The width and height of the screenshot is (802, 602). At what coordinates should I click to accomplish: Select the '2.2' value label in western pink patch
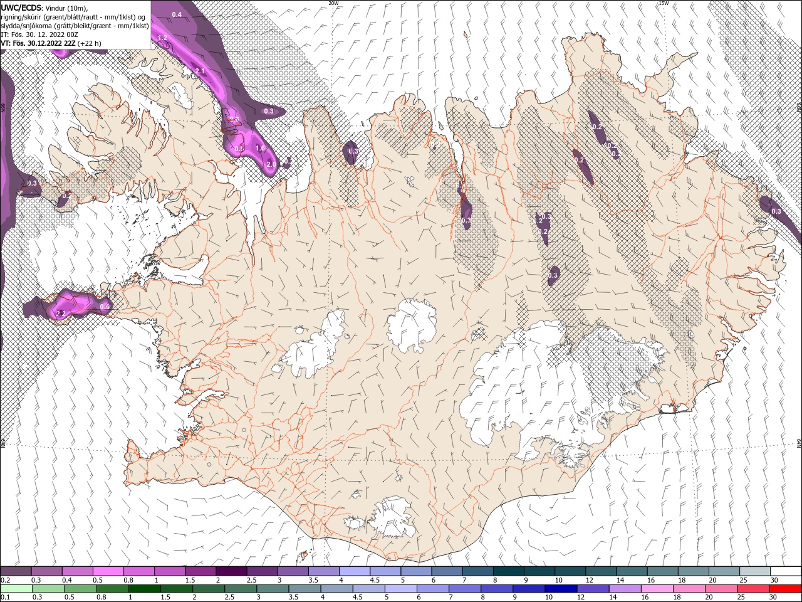click(61, 313)
